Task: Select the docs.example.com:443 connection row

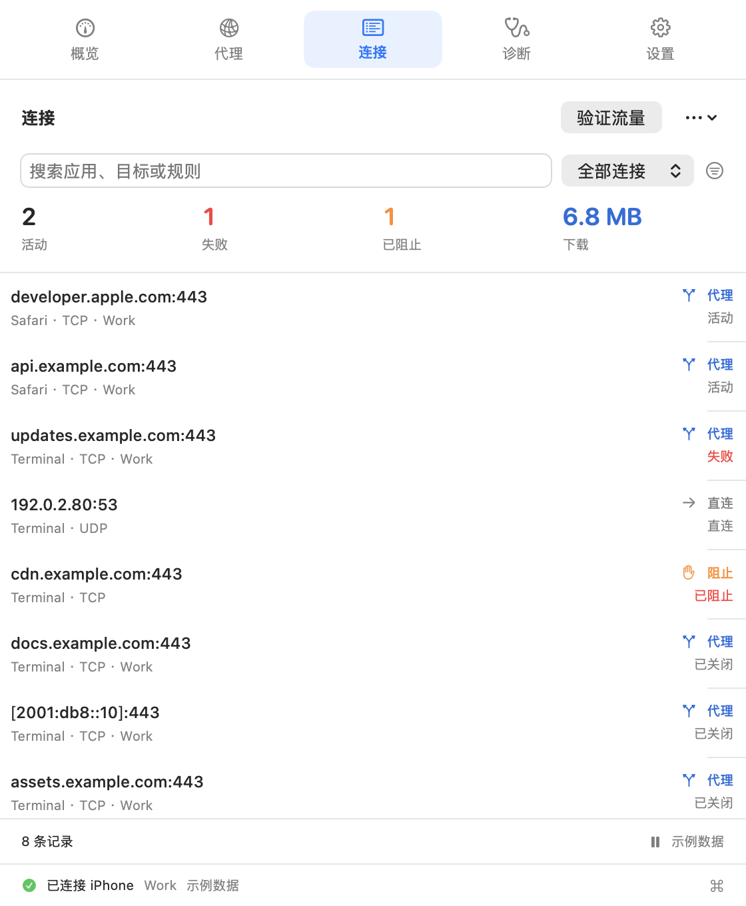Action: coord(373,654)
